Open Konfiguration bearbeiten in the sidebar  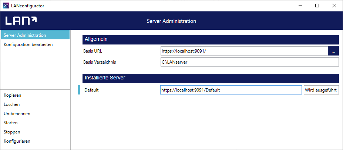tap(28, 44)
